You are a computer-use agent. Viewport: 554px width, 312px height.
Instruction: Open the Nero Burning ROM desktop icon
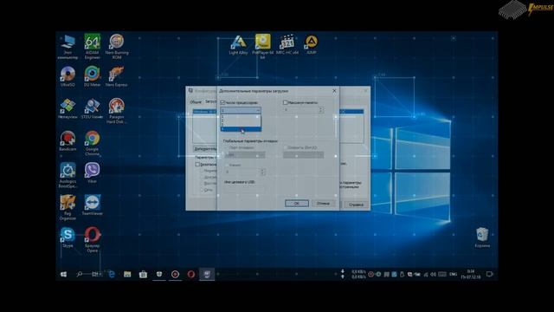click(x=117, y=46)
